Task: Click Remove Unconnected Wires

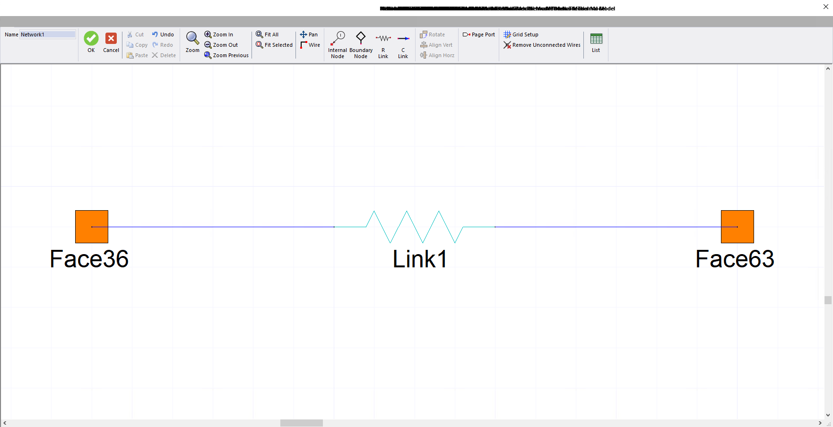Action: pyautogui.click(x=542, y=45)
